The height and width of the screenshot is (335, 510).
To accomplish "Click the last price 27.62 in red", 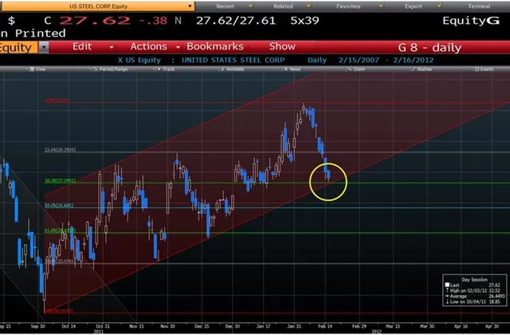I will (96, 21).
